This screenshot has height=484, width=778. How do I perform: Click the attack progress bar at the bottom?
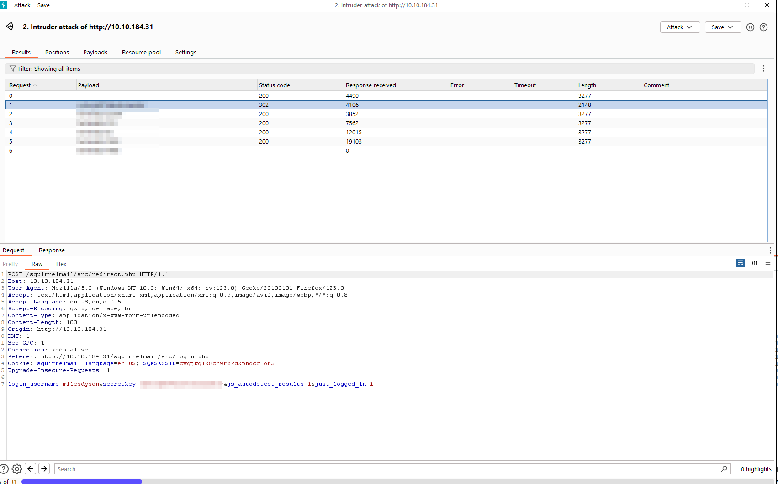tap(397, 481)
